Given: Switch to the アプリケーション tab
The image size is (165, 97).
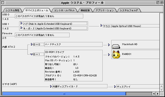Looking at the screenshot, I should click(x=105, y=10).
